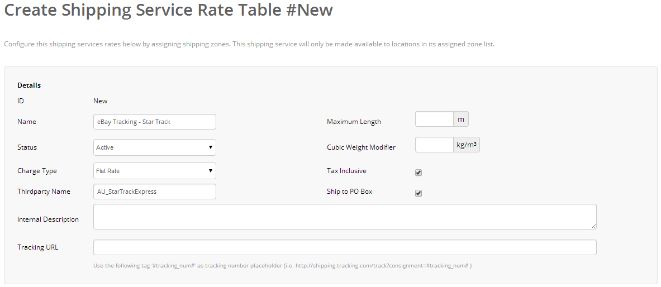This screenshot has width=661, height=287.
Task: Click the 'Ship to PO Box' label
Action: click(349, 192)
